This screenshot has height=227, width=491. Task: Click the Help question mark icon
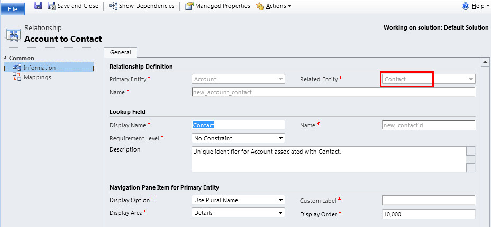[466, 6]
